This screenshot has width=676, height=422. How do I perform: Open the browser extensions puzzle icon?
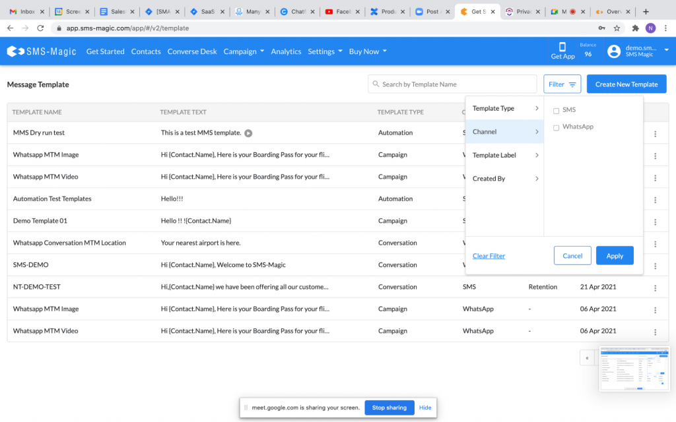(635, 28)
